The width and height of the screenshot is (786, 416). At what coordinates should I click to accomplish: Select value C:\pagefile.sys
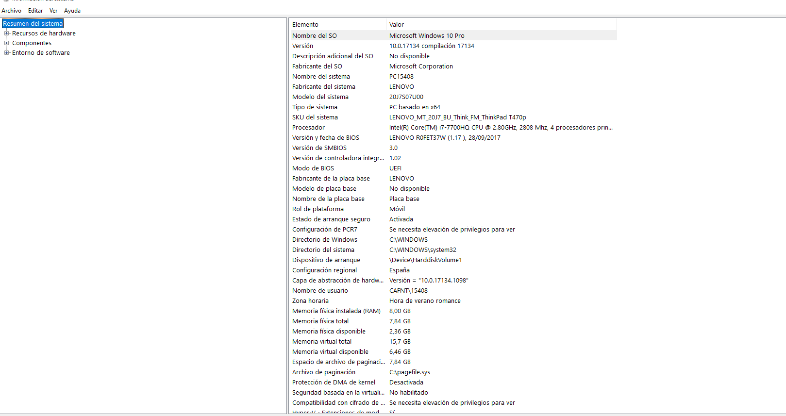tap(410, 372)
